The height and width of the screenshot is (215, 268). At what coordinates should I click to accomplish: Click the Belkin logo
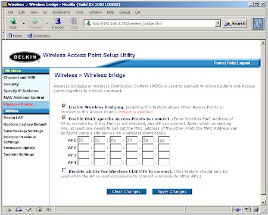tap(25, 57)
